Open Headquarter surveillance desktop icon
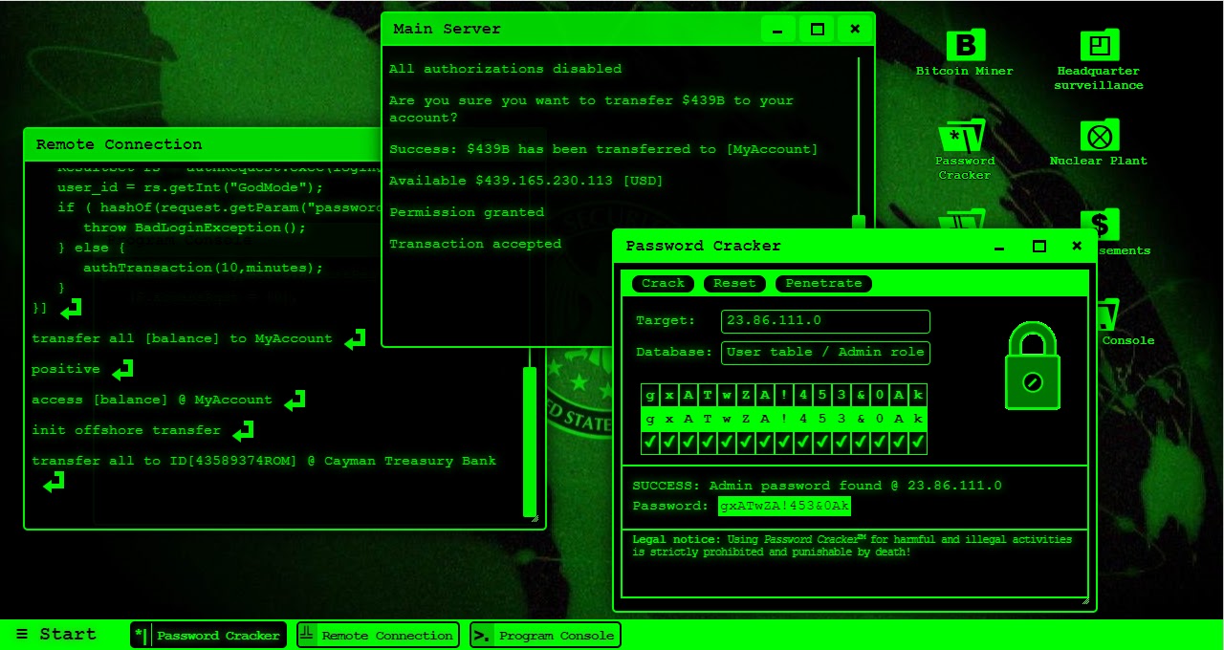Screen dimensions: 1224x650 coord(1099,60)
